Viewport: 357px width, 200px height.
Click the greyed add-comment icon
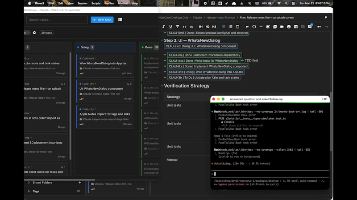coord(303,27)
